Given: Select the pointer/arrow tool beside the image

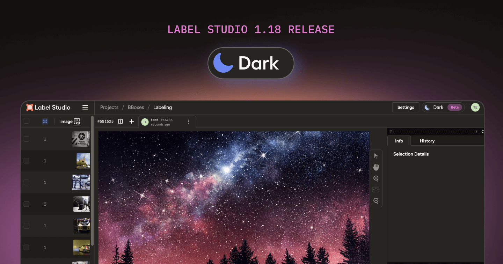Looking at the screenshot, I should tap(376, 155).
